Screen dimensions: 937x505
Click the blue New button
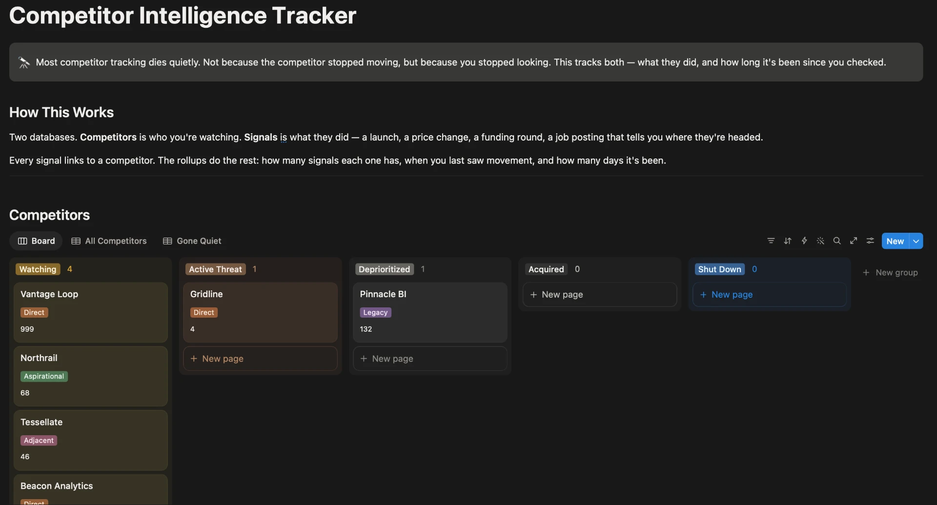coord(895,241)
